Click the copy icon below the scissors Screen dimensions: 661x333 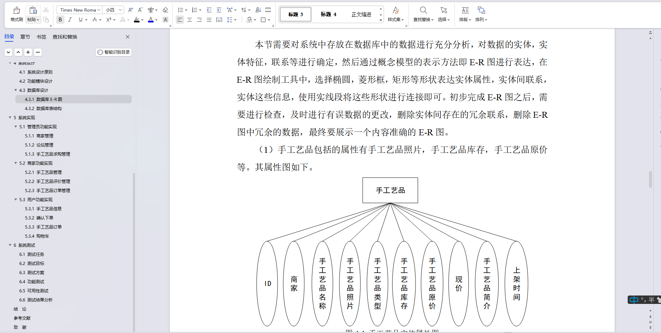pyautogui.click(x=46, y=20)
